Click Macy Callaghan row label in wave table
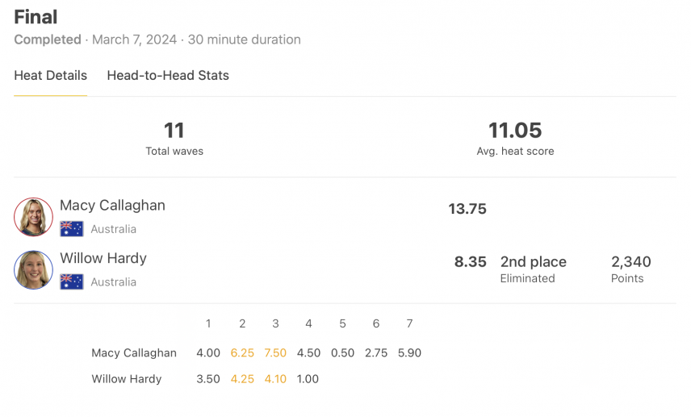Image resolution: width=691 pixels, height=417 pixels. pyautogui.click(x=134, y=352)
